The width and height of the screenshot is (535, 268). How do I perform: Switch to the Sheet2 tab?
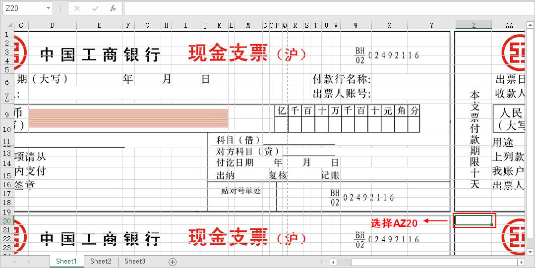(x=101, y=262)
